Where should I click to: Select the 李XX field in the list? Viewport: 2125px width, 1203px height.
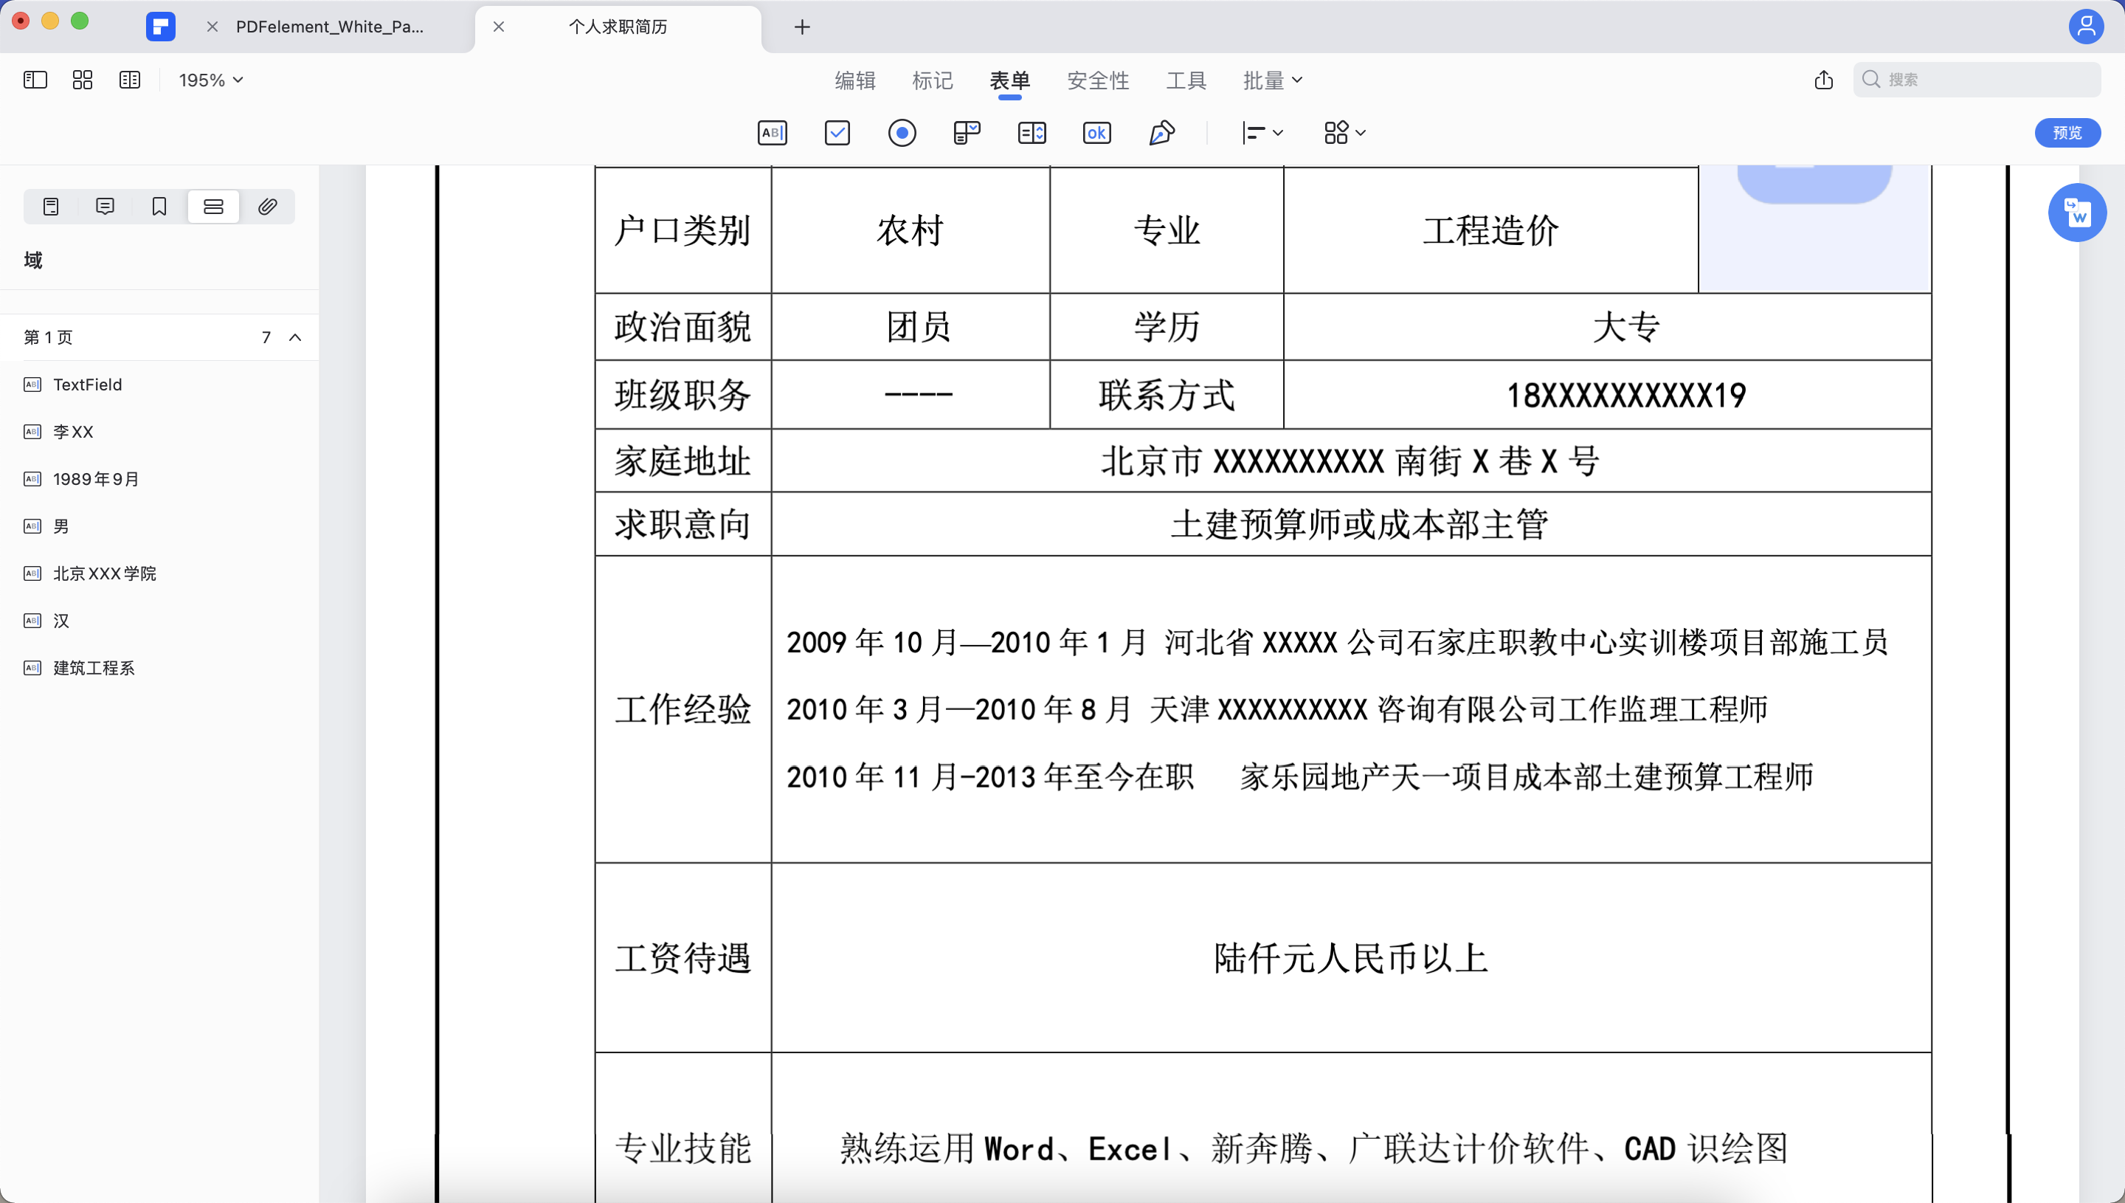72,431
